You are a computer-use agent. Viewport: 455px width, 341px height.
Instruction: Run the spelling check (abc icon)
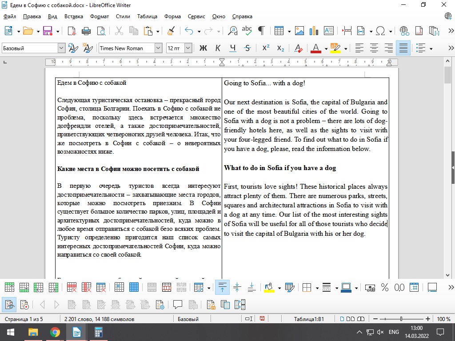pyautogui.click(x=247, y=31)
